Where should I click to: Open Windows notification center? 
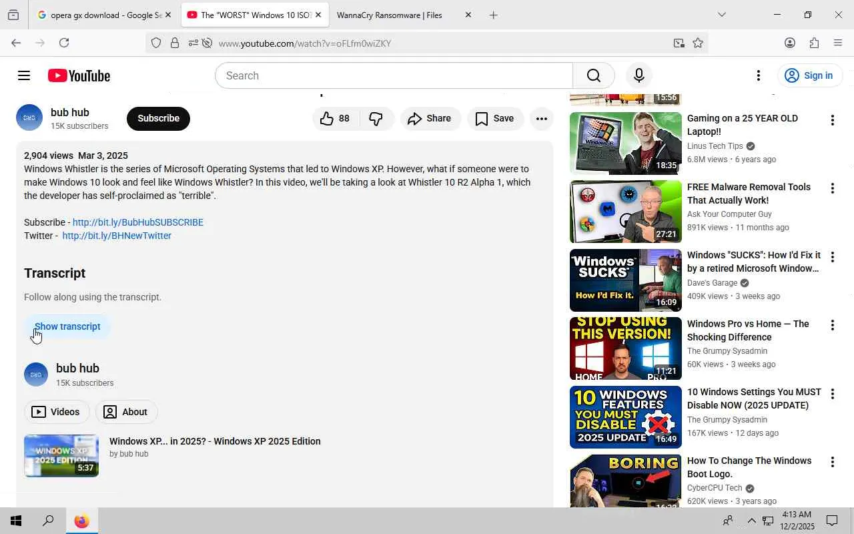(x=832, y=521)
